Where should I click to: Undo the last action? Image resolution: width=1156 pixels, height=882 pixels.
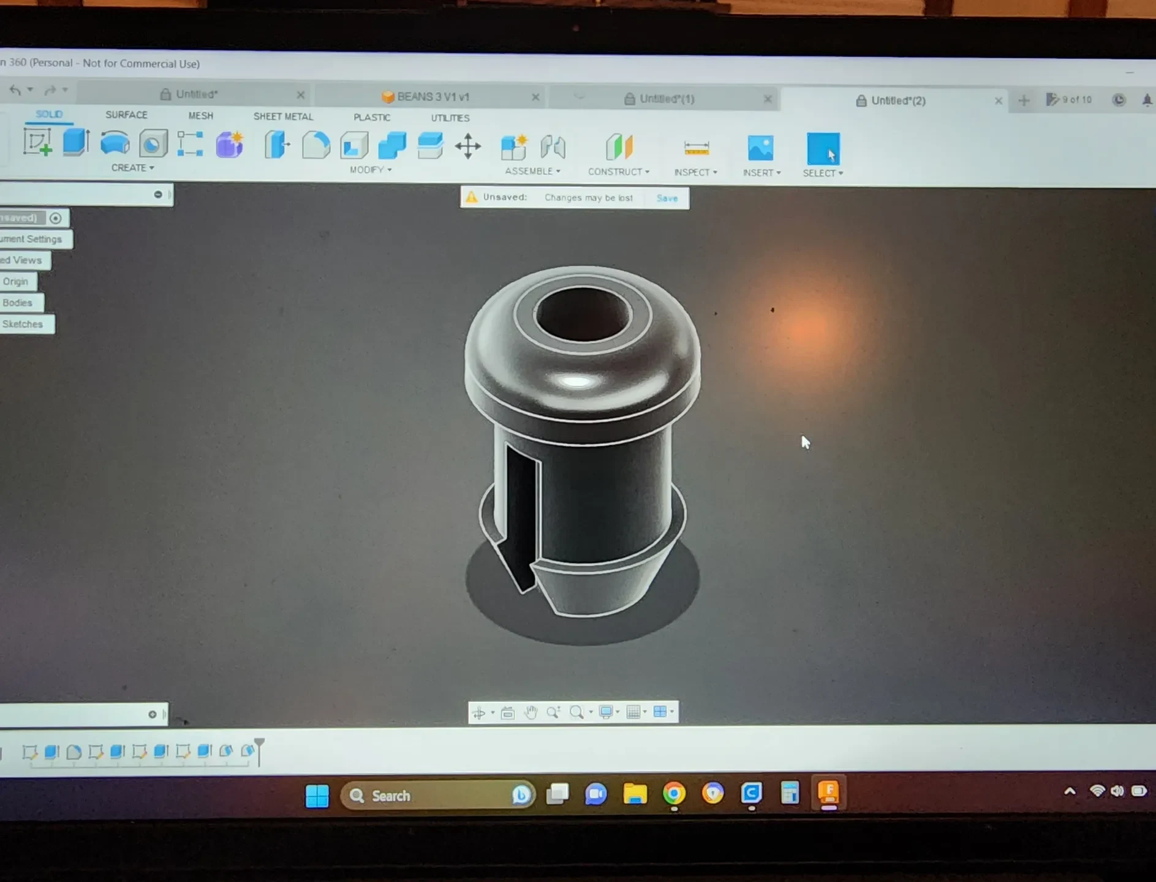[15, 90]
